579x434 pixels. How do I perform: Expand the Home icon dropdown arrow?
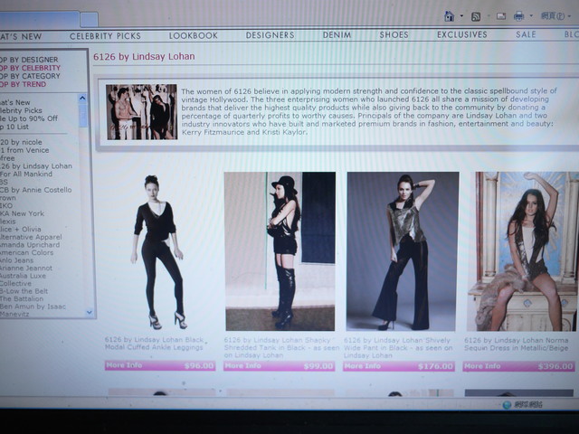461,16
